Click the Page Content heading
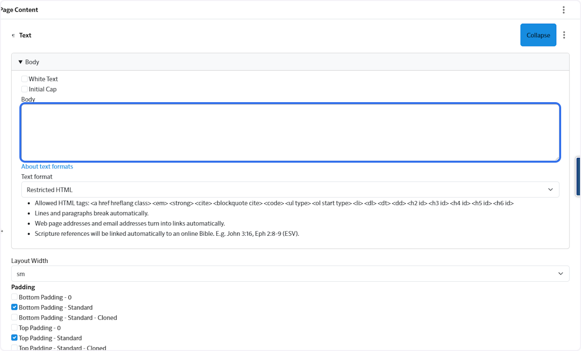 [x=19, y=10]
